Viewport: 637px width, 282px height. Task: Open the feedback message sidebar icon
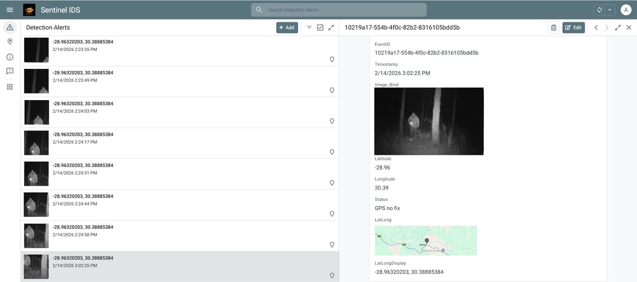10,71
